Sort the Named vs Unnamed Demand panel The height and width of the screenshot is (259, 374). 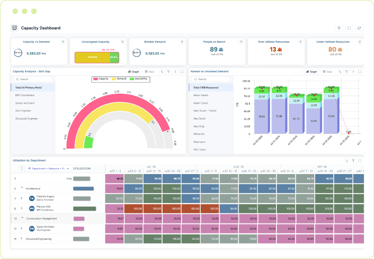tap(340, 71)
